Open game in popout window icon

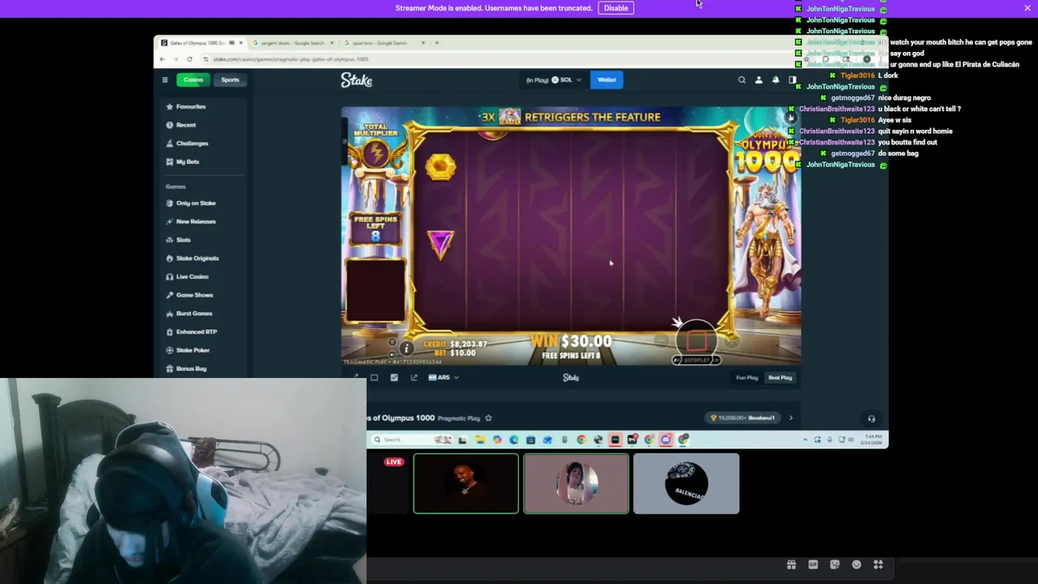414,377
